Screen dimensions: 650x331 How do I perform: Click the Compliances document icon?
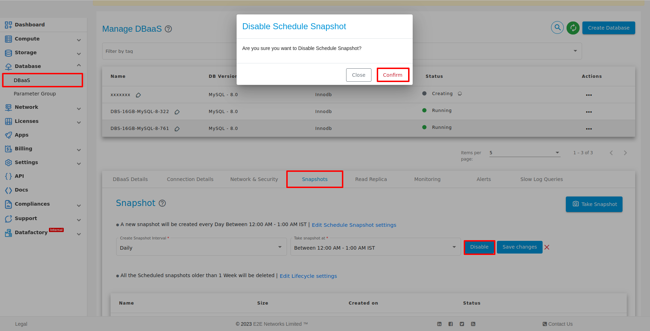point(8,204)
